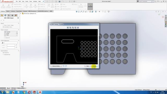
Task: Open Appearances tab in task pane
Action: [x=166, y=24]
